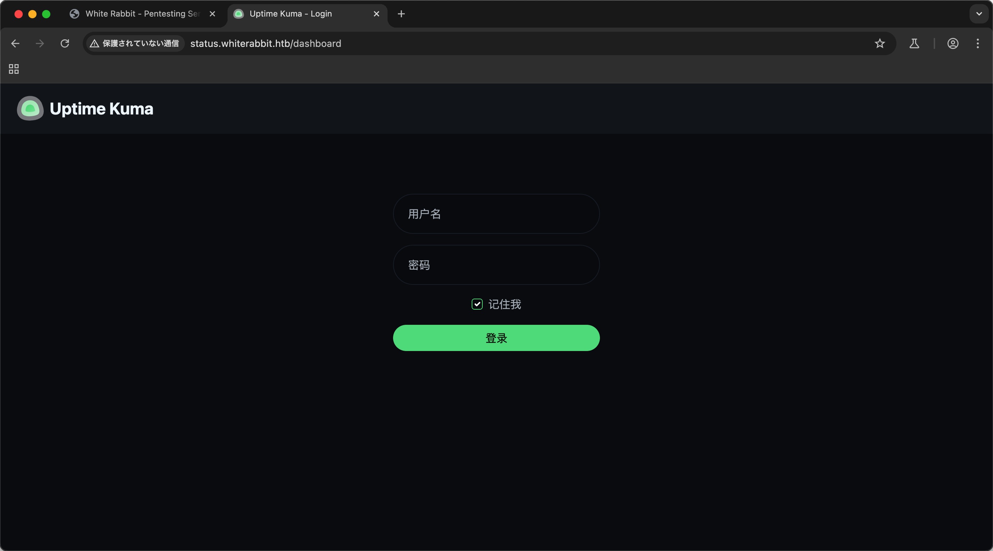This screenshot has height=551, width=993.
Task: Click the not-secure connection warning chip
Action: (134, 43)
